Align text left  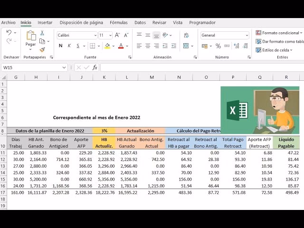[x=139, y=46]
